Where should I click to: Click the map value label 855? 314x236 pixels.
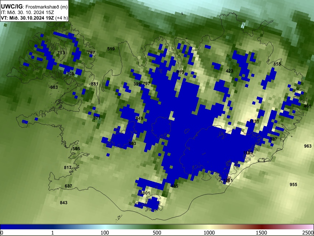coord(277,64)
